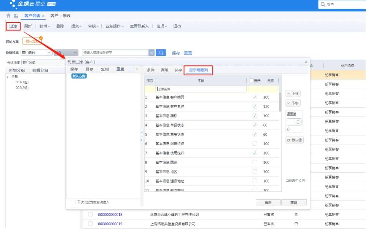
Task: Click the 上移 move-up button
Action: pyautogui.click(x=293, y=94)
